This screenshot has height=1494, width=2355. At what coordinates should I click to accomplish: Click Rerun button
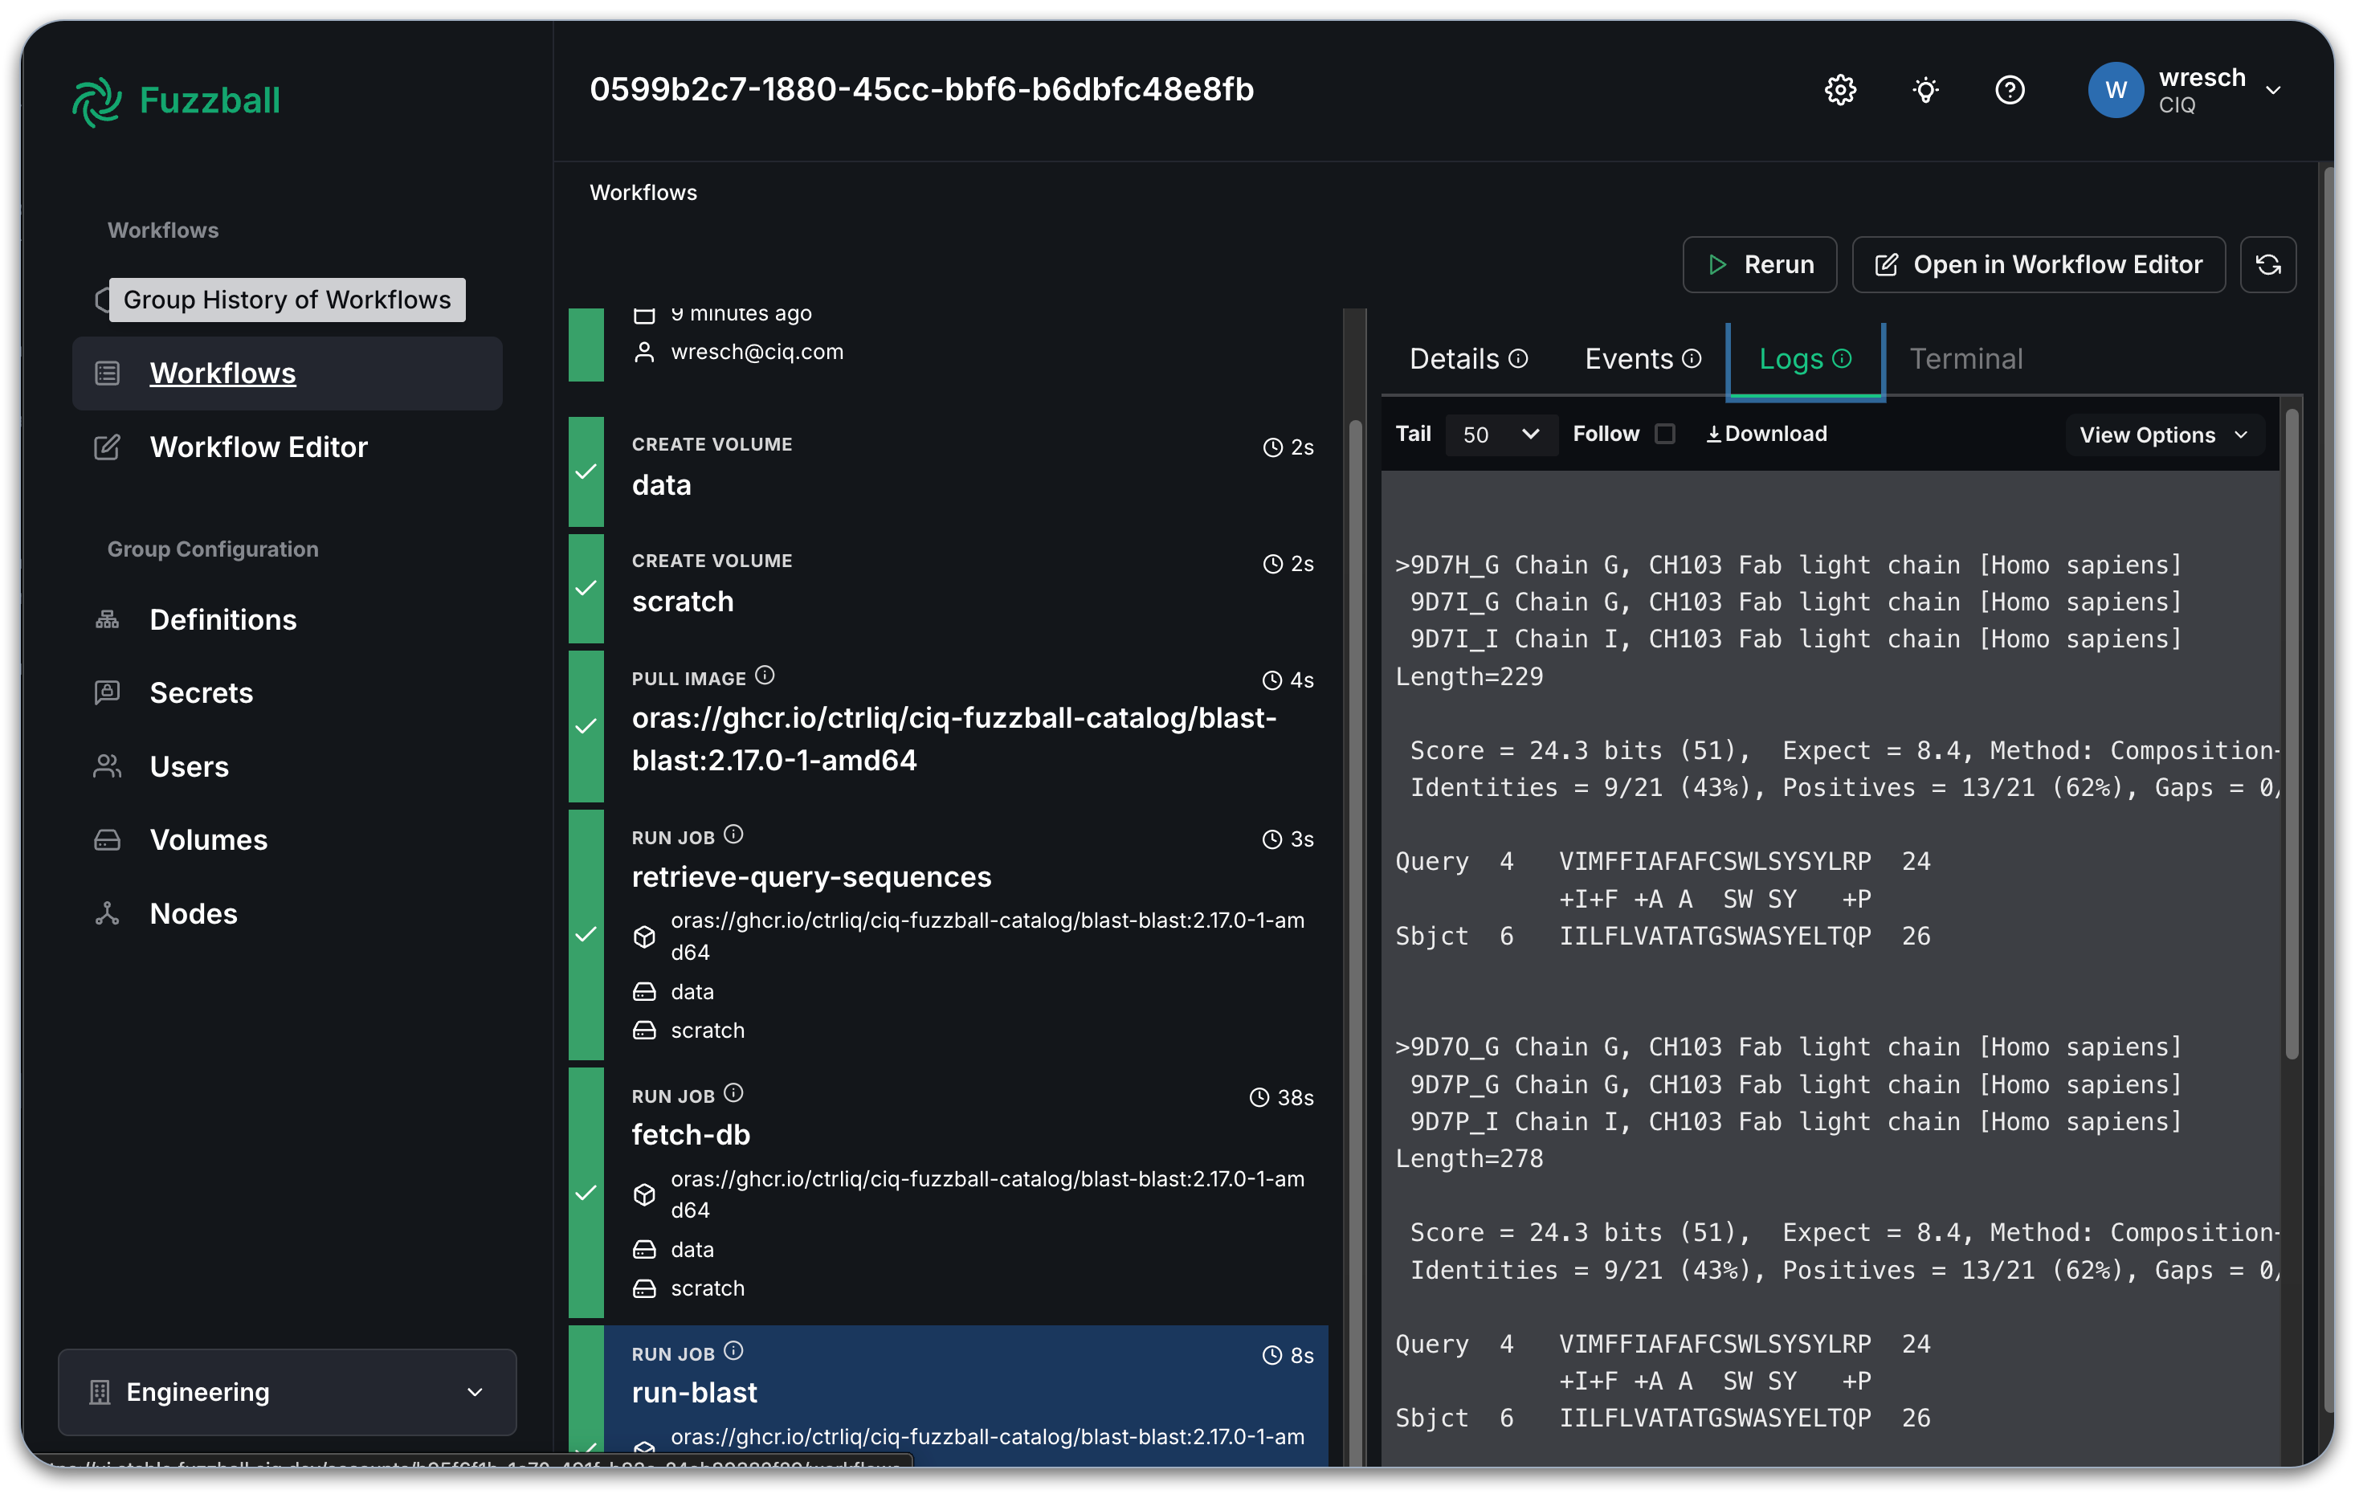pos(1759,264)
